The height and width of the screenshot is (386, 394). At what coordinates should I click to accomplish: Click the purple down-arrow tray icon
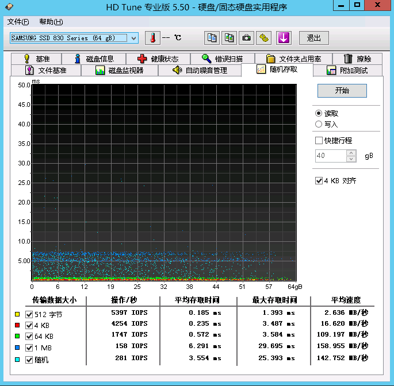(283, 38)
